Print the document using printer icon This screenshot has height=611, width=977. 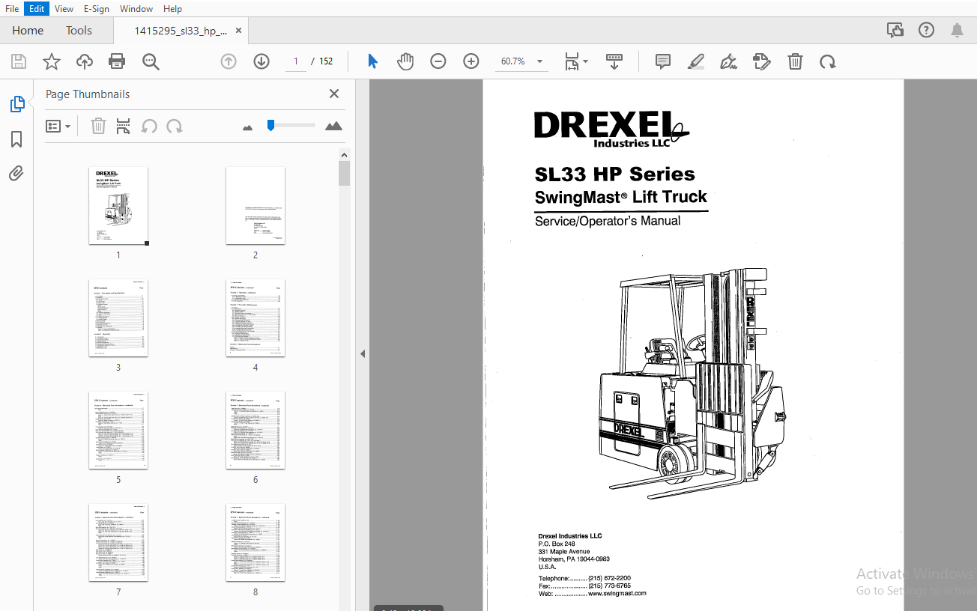click(x=117, y=61)
